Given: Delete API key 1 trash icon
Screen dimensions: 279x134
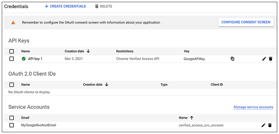Looking at the screenshot, I should pos(270,59).
